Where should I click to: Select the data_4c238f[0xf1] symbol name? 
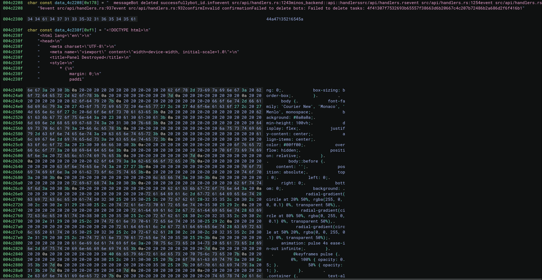[75, 30]
